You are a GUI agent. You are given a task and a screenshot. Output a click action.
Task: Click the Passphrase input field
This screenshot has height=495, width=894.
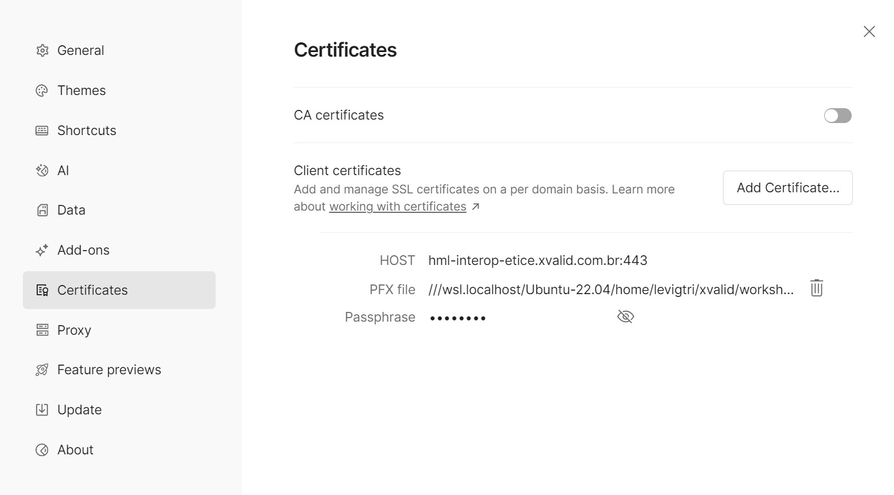pos(515,318)
